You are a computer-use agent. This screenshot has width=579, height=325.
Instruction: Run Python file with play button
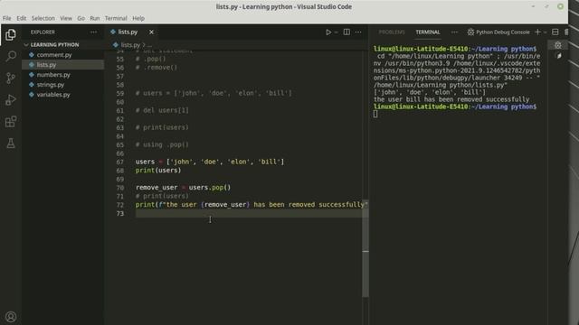click(328, 32)
